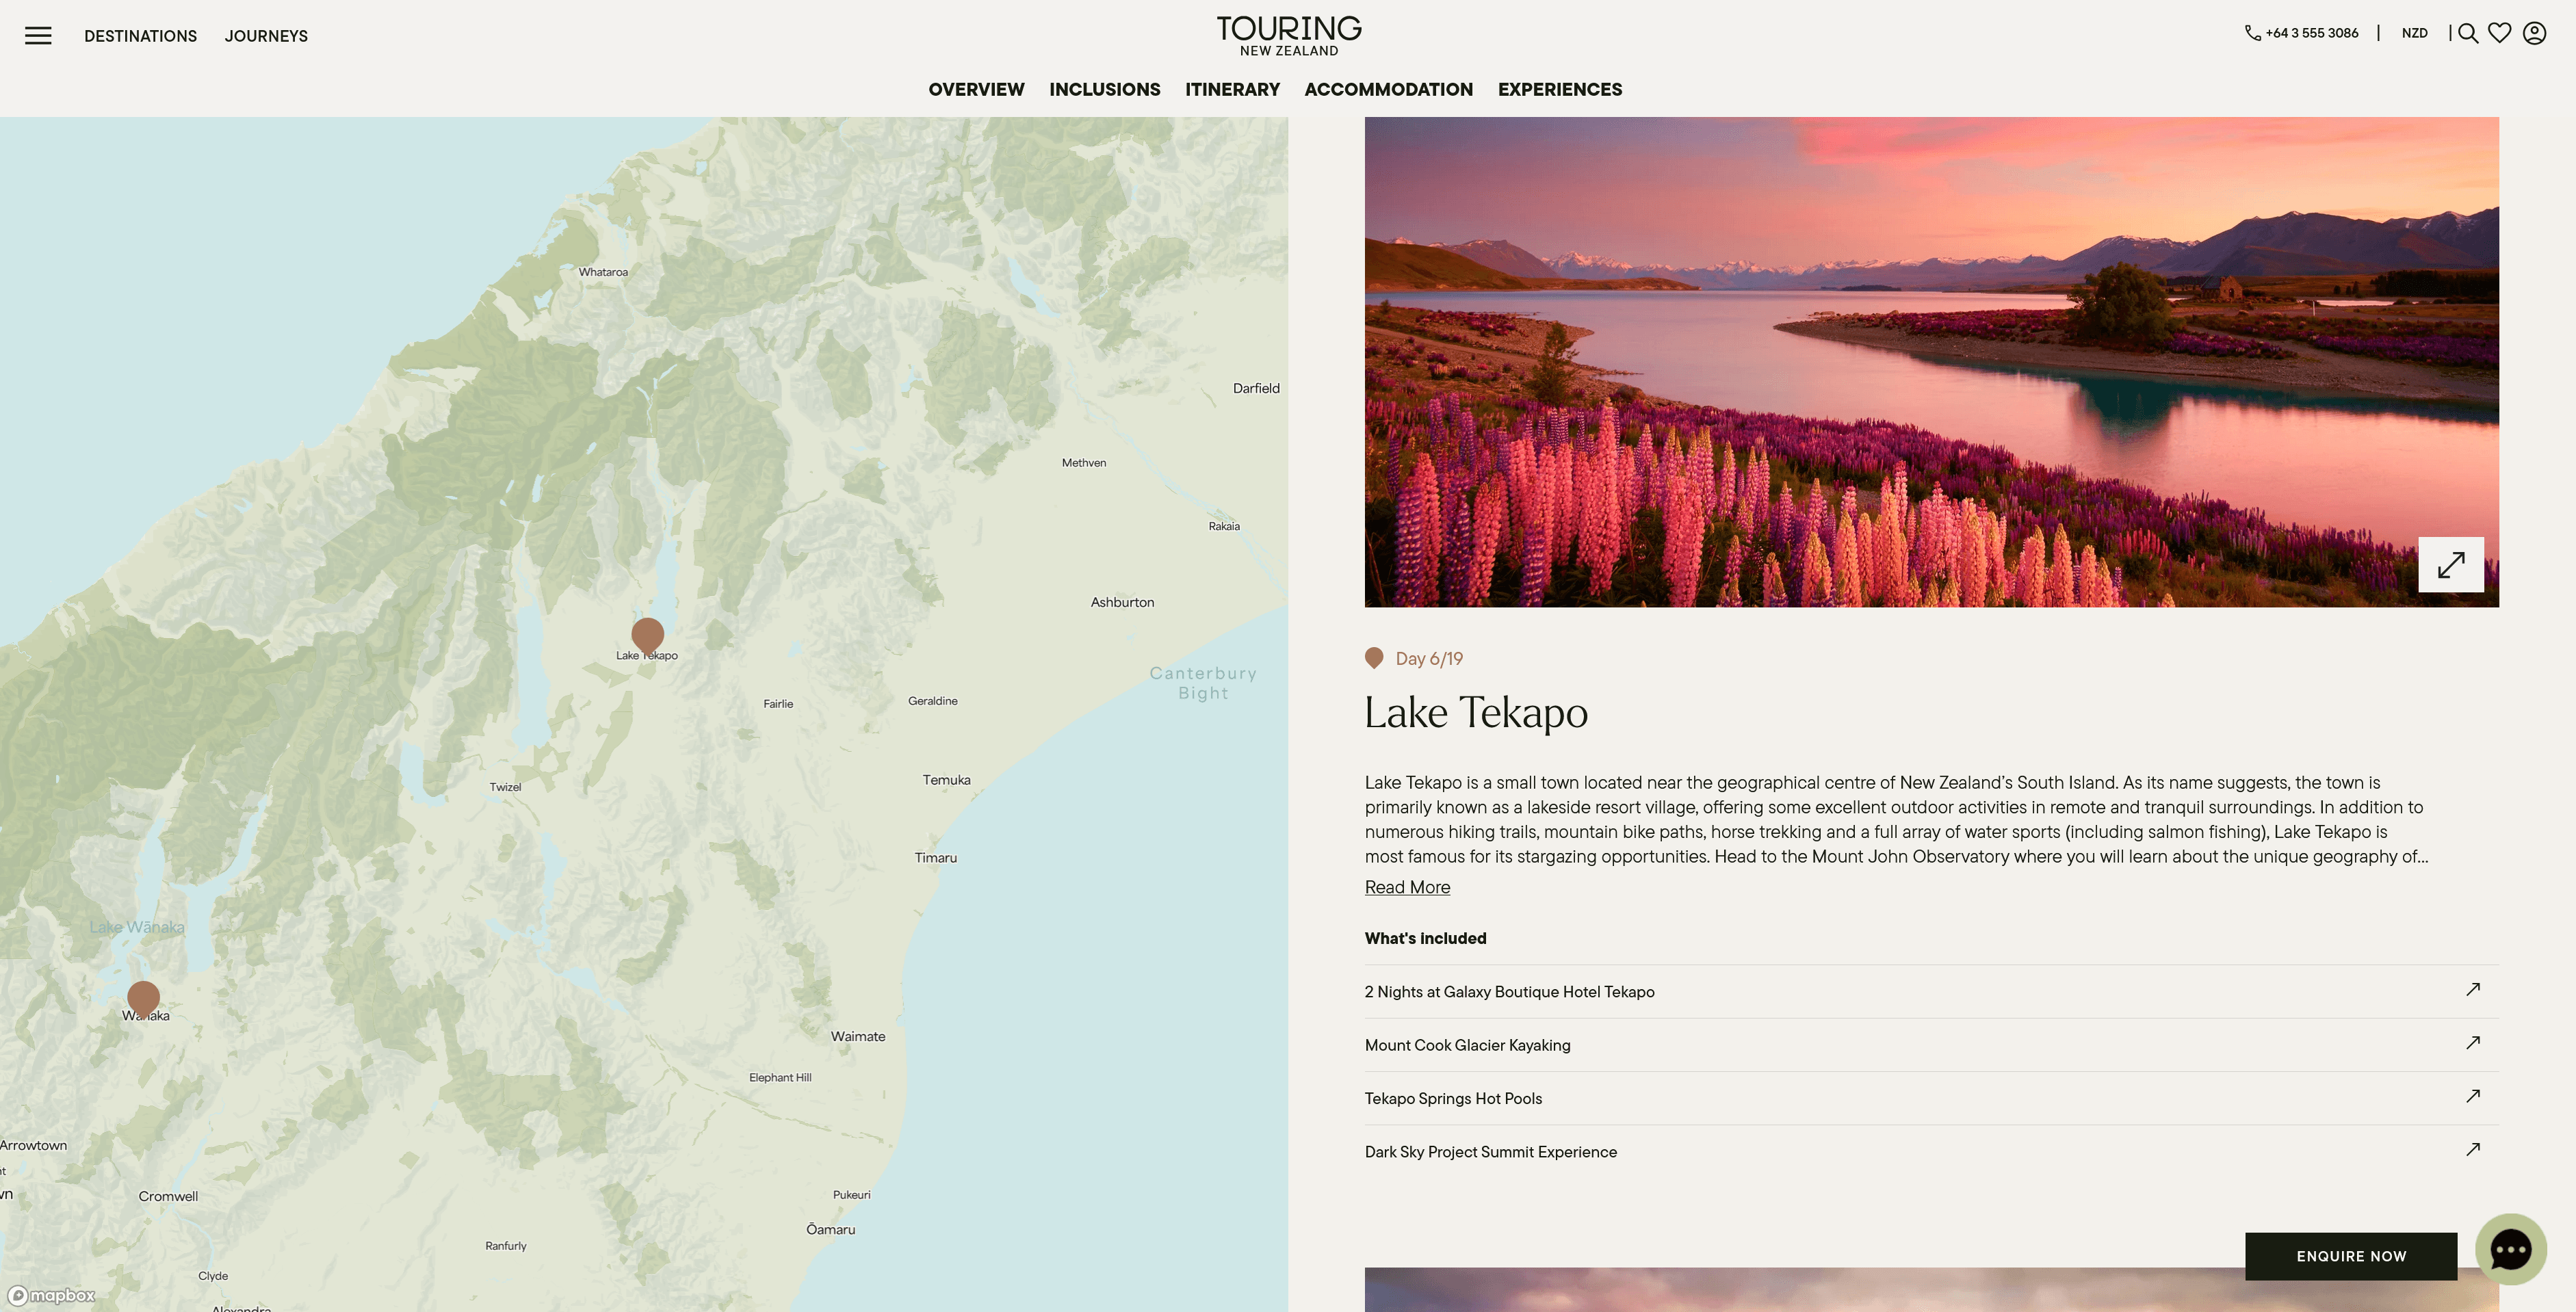This screenshot has width=2576, height=1312.
Task: Open arrow for Mount Cook Glacier Kayaking
Action: pyautogui.click(x=2473, y=1042)
